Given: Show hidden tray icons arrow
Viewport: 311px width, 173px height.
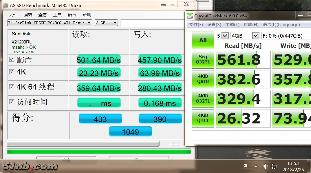Looking at the screenshot, I should pos(256,166).
